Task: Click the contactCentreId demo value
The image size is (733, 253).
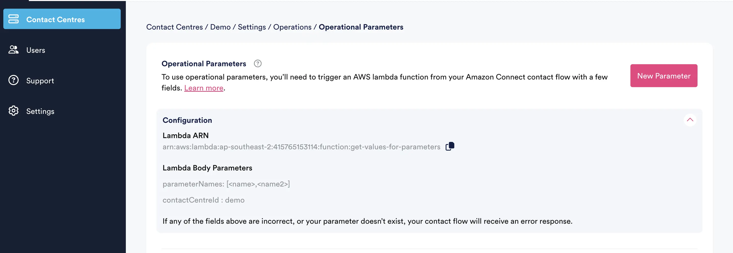Action: (203, 199)
